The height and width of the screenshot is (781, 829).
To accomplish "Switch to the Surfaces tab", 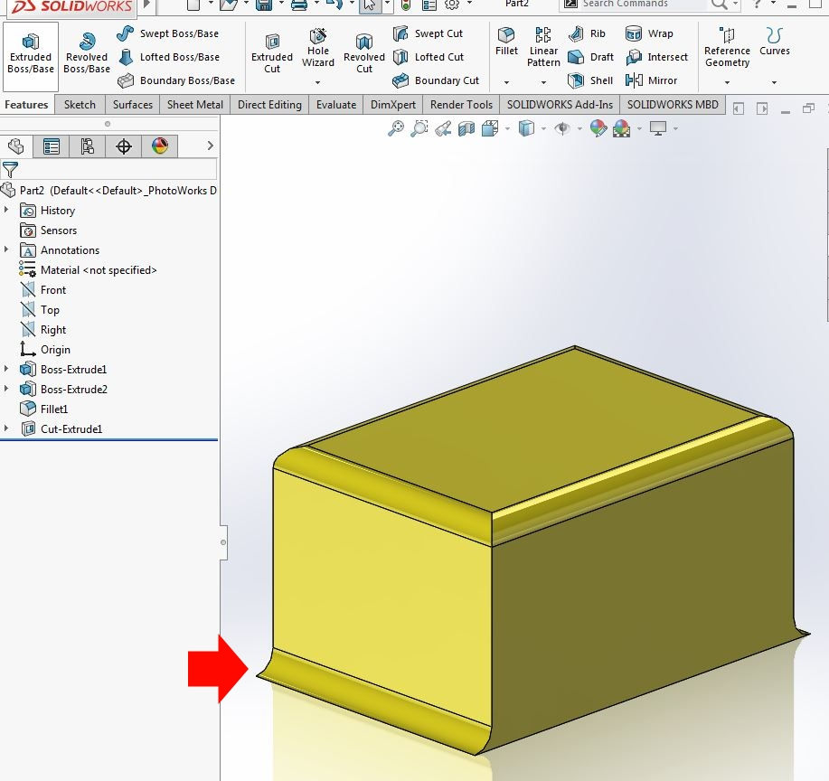I will pos(133,105).
